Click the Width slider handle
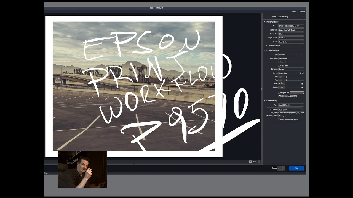This screenshot has height=198, width=353. [x=302, y=84]
